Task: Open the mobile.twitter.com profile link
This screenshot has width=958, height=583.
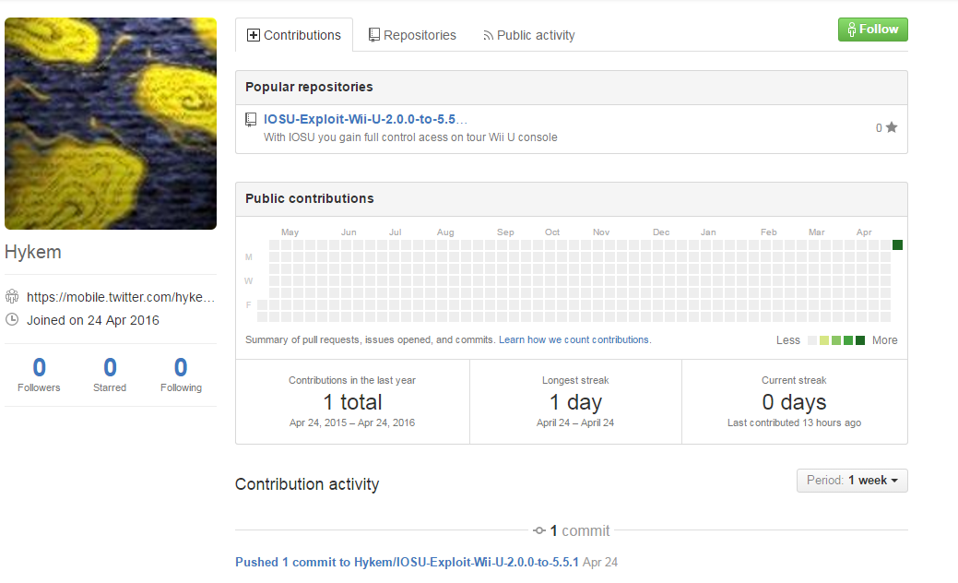Action: click(121, 297)
